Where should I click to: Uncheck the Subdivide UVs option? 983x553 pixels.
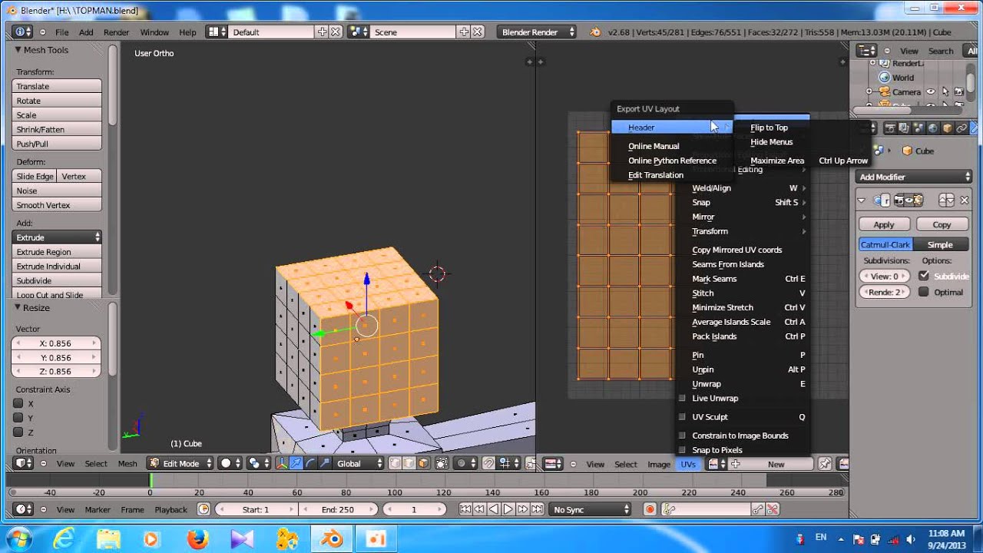pyautogui.click(x=924, y=276)
